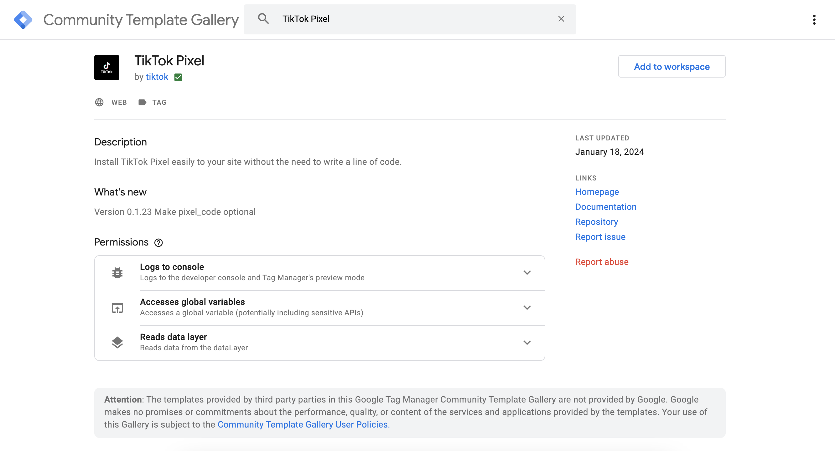Focus the TikTok Pixel search field

[410, 19]
